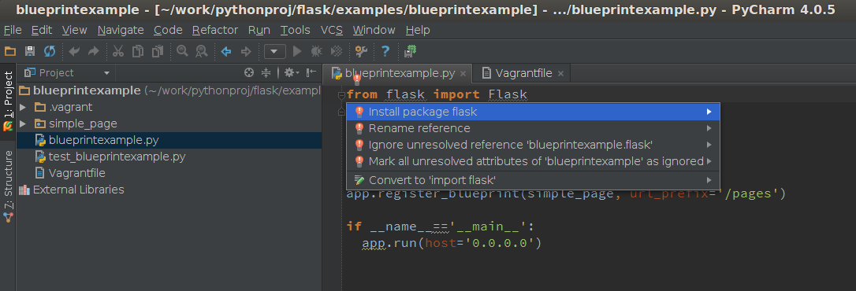The width and height of the screenshot is (856, 291).
Task: Click the Undo arrow in toolbar
Action: [x=74, y=51]
